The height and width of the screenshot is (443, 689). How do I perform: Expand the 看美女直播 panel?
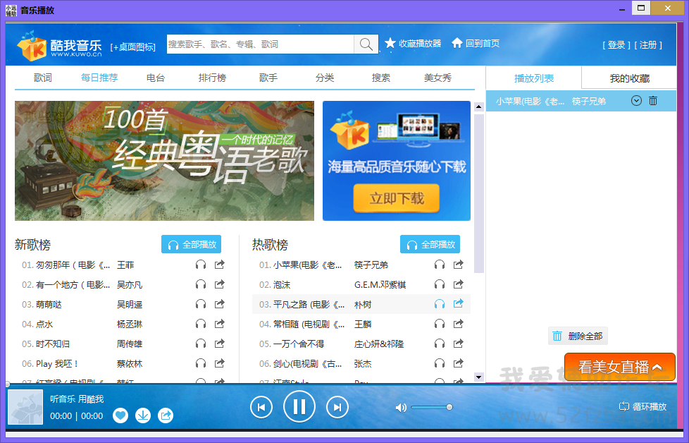point(620,366)
